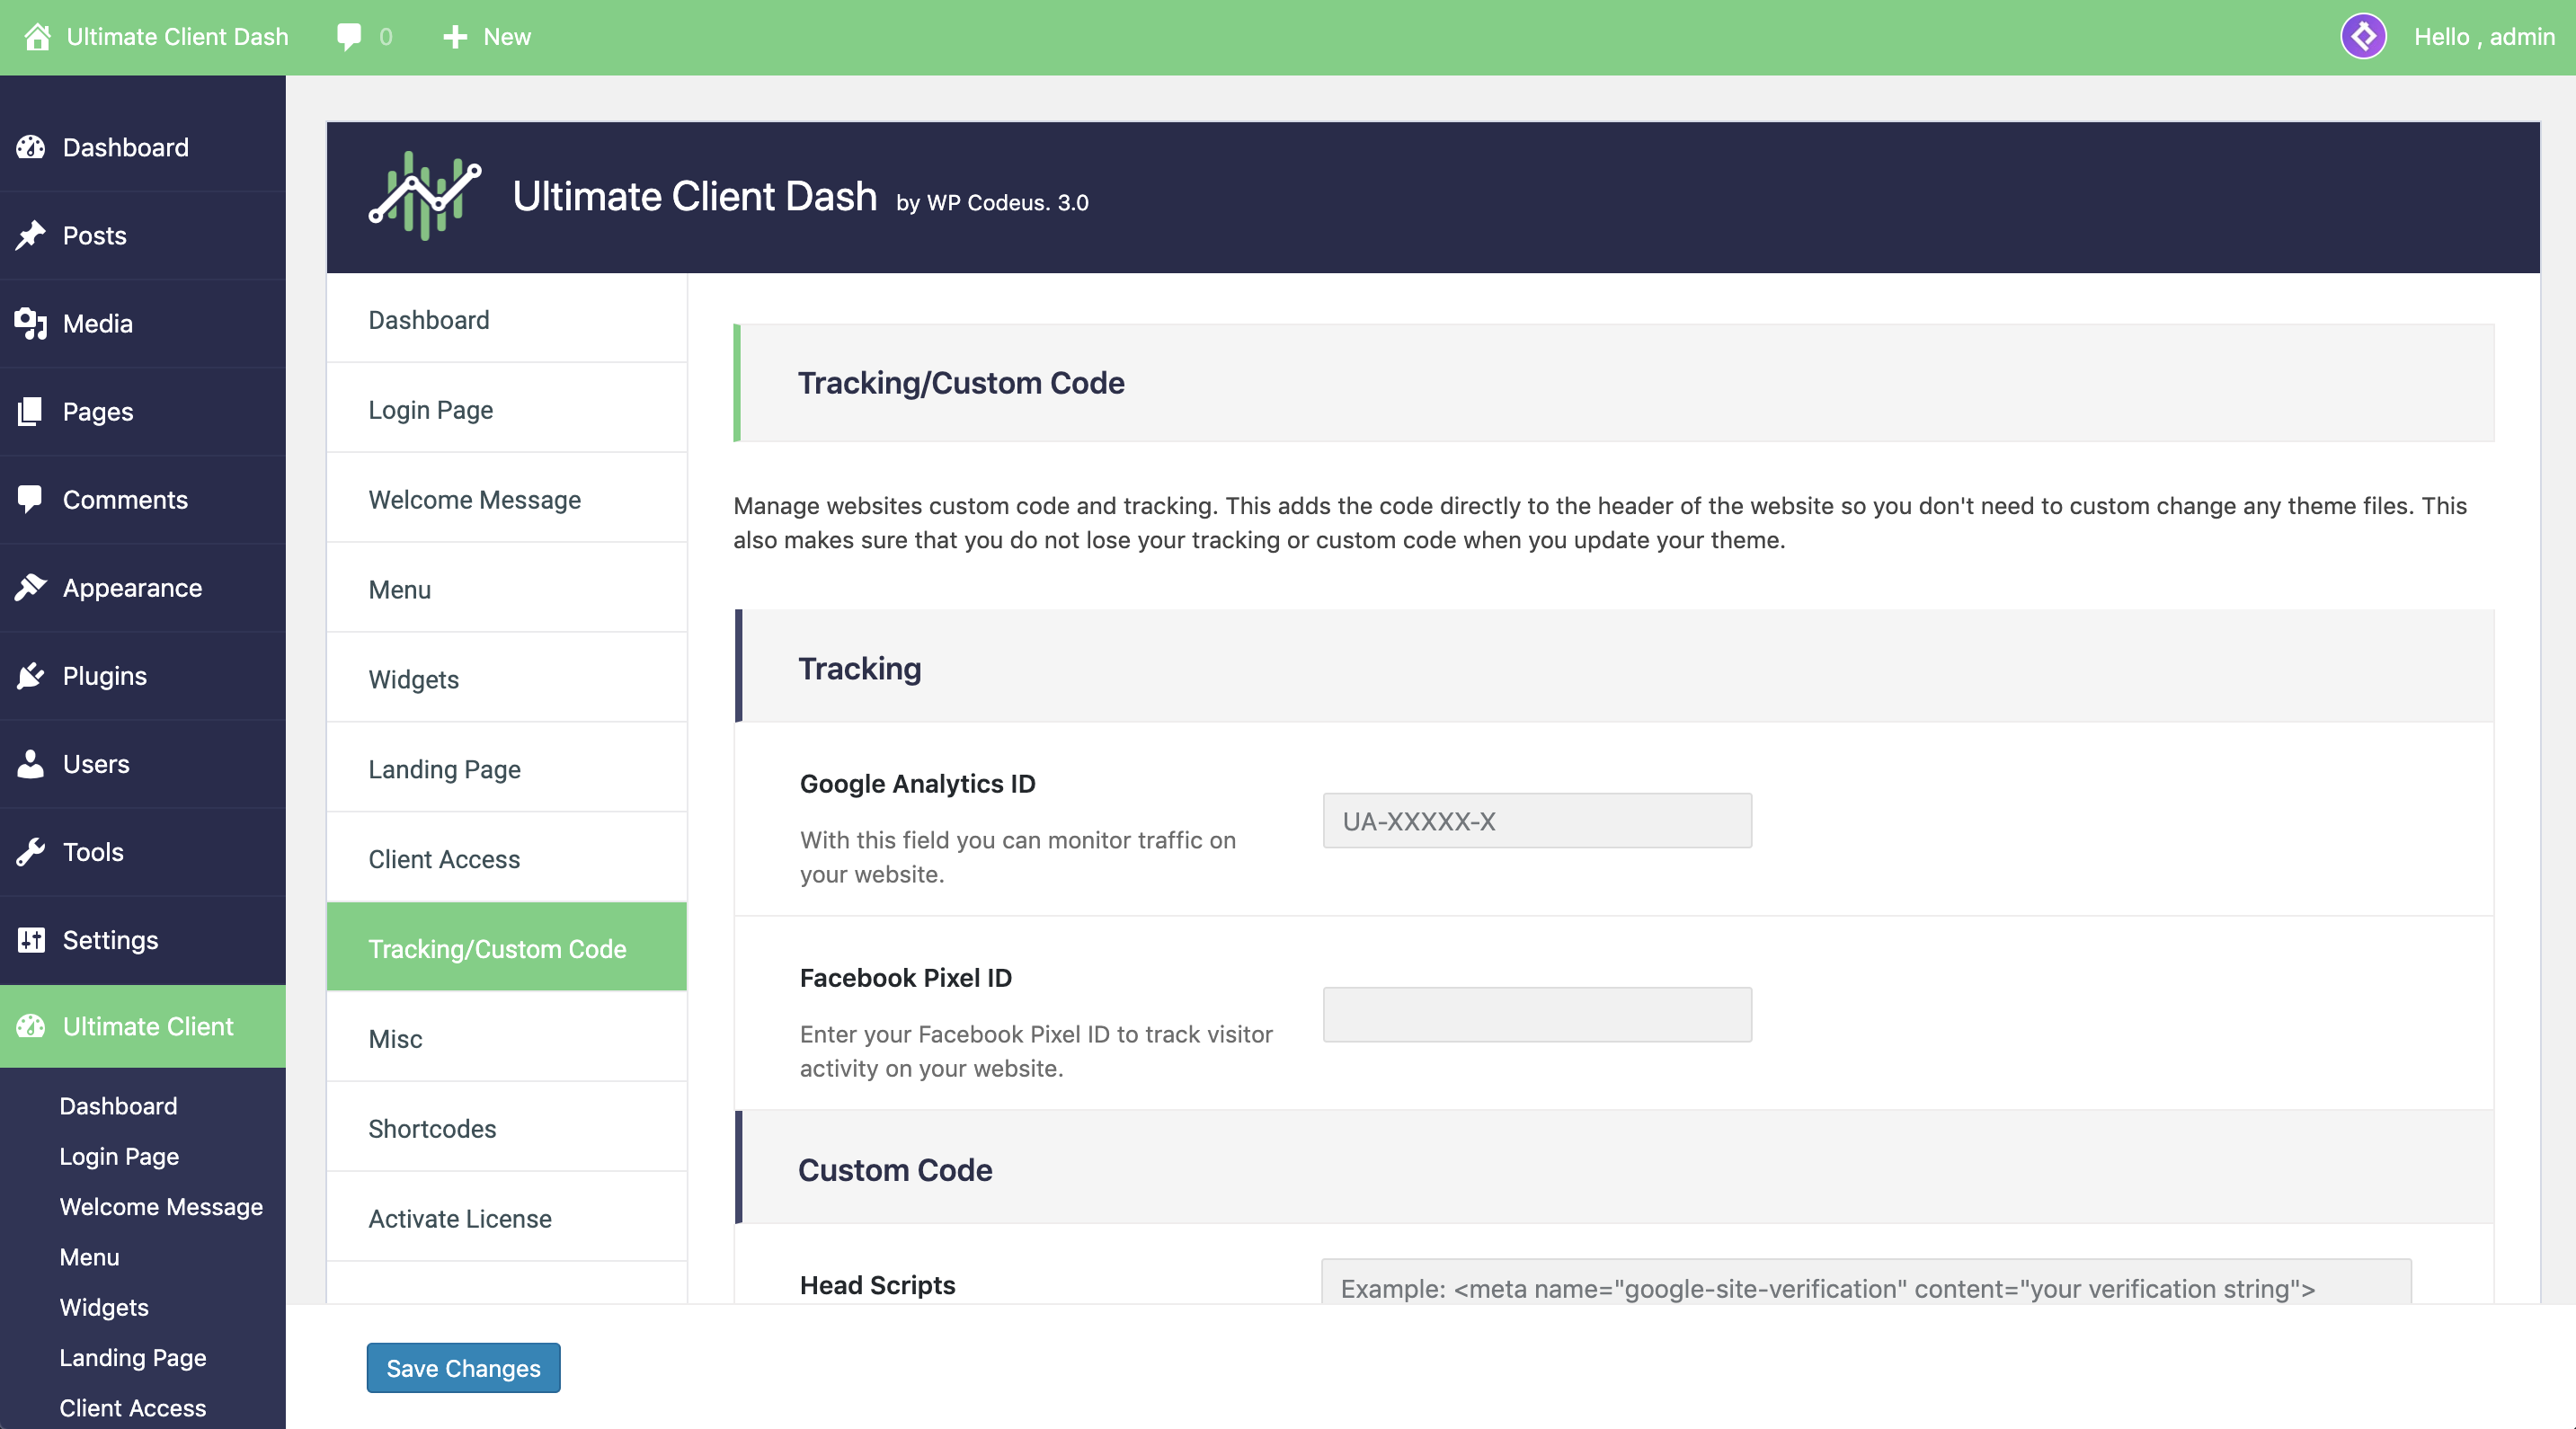
Task: Click the Plugins plug icon
Action: [31, 676]
